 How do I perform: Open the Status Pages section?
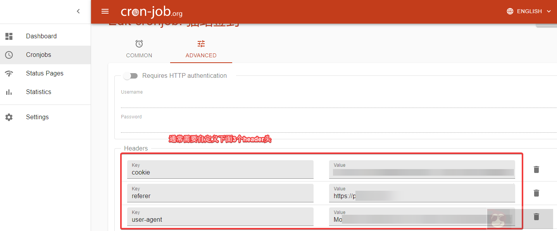pyautogui.click(x=45, y=73)
